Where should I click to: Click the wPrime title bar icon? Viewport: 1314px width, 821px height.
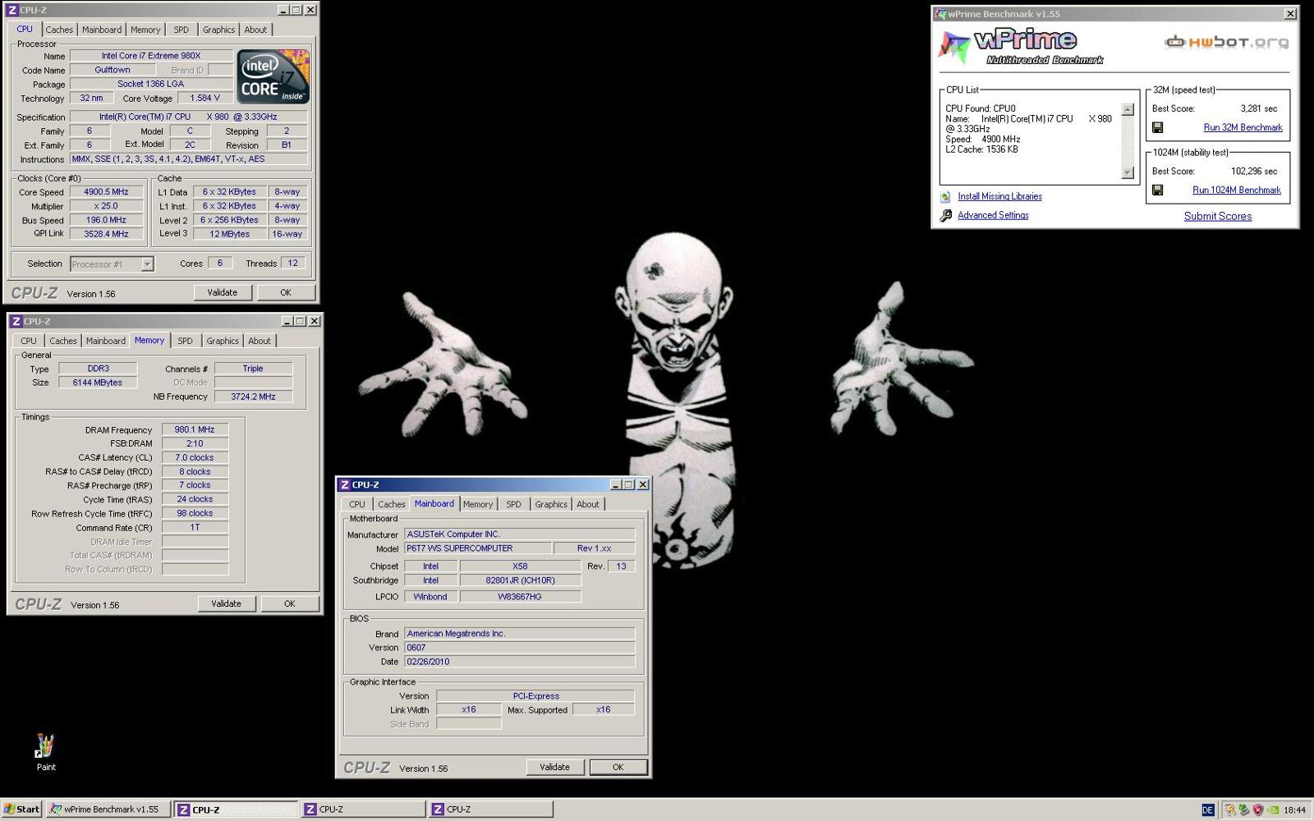pos(940,14)
